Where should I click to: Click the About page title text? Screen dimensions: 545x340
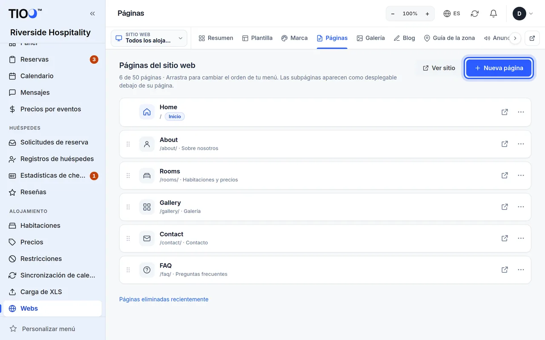[169, 140]
